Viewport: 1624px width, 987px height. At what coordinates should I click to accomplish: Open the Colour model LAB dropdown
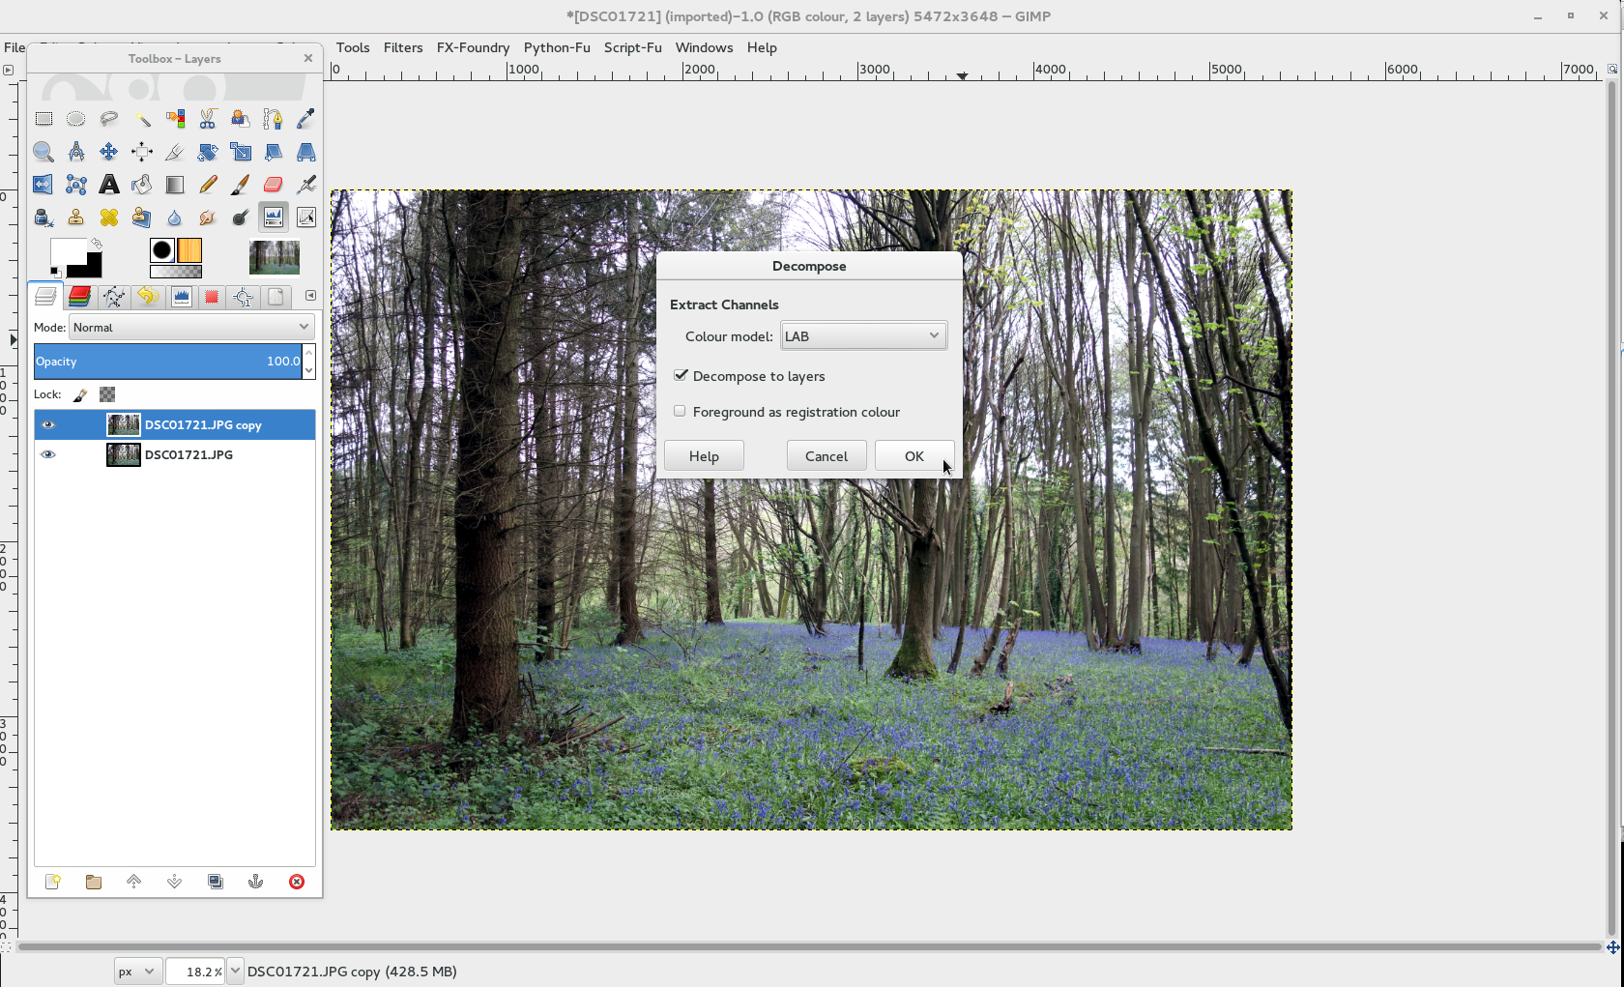(863, 336)
